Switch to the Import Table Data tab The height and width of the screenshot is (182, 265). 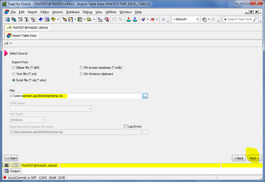pyautogui.click(x=21, y=36)
